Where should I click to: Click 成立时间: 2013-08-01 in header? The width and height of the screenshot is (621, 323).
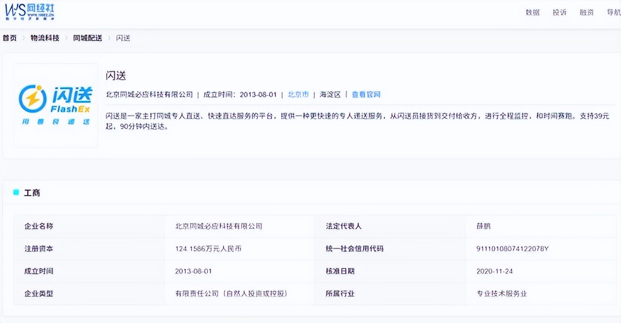point(240,94)
